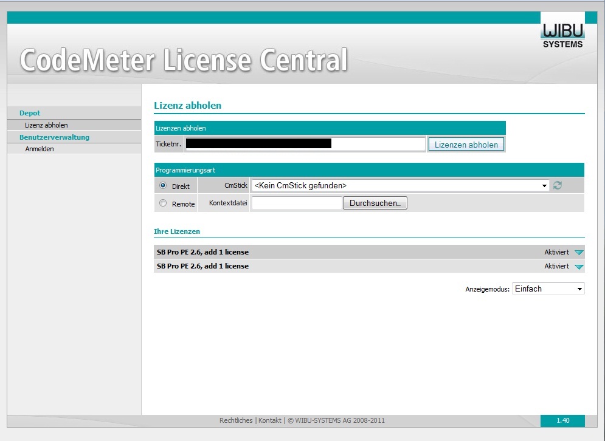
Task: Open the Kontakt footer link
Action: (x=270, y=420)
